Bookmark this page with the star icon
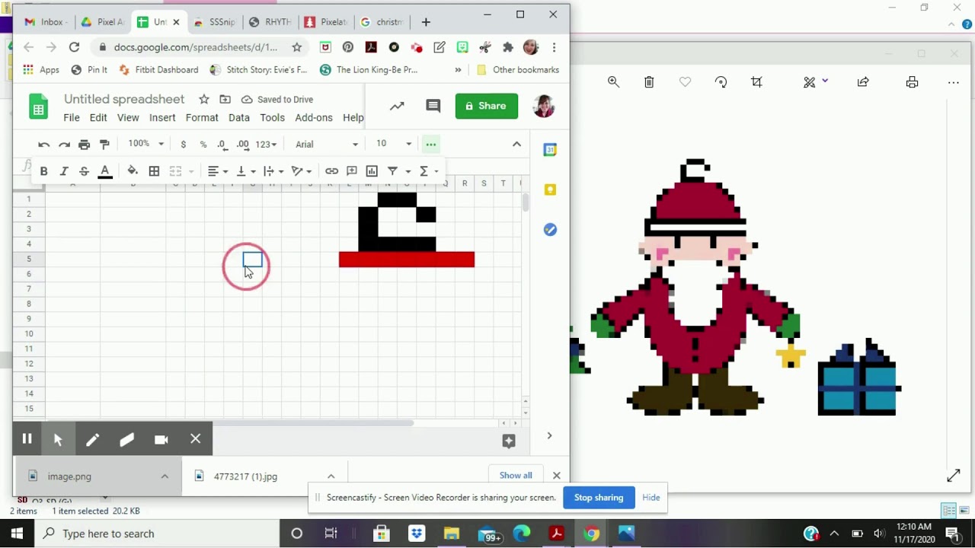This screenshot has width=975, height=548. 297,47
